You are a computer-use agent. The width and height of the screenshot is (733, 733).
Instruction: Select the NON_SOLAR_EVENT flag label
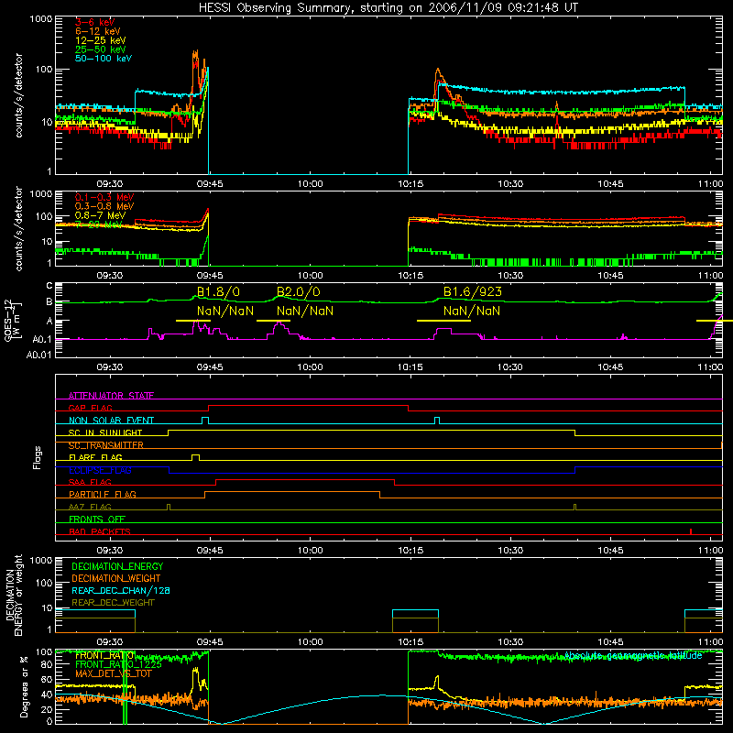[111, 421]
